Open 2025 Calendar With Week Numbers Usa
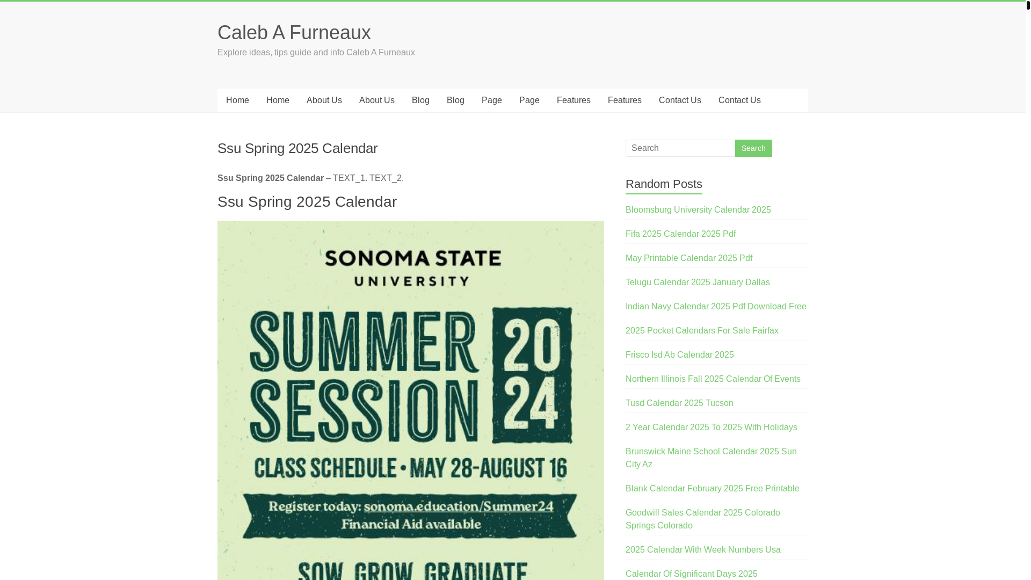This screenshot has width=1031, height=580. (703, 550)
